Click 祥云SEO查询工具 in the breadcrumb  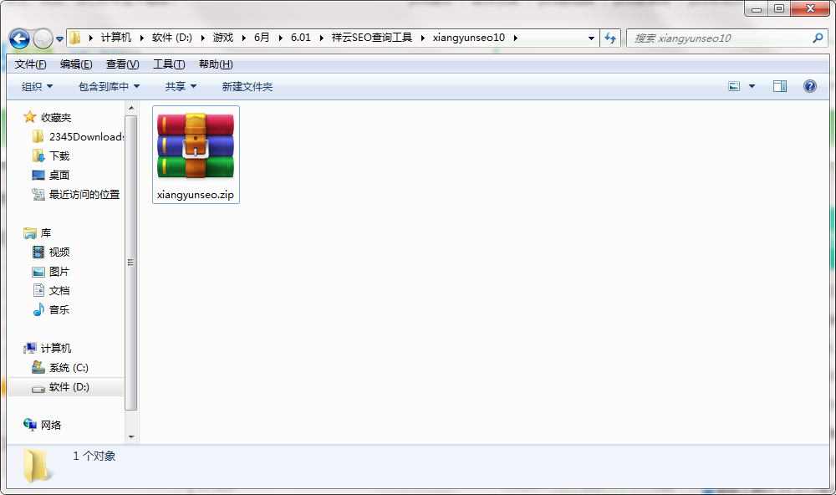coord(372,38)
